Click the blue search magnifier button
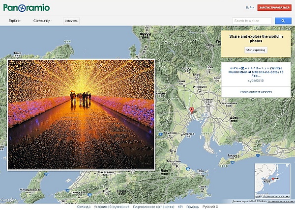The width and height of the screenshot is (295, 210). tap(283, 21)
